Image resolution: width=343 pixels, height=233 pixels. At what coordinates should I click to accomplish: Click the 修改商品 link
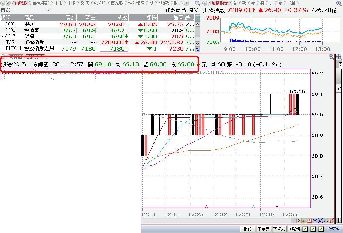pyautogui.click(x=176, y=10)
